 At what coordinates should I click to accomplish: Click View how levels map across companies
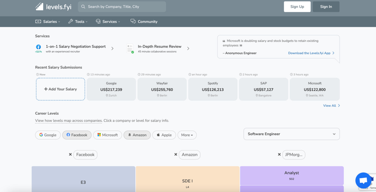69,120
